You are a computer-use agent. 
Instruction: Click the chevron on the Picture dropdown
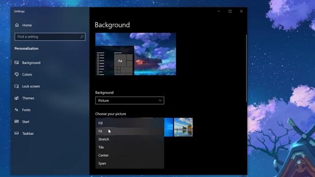tap(160, 100)
